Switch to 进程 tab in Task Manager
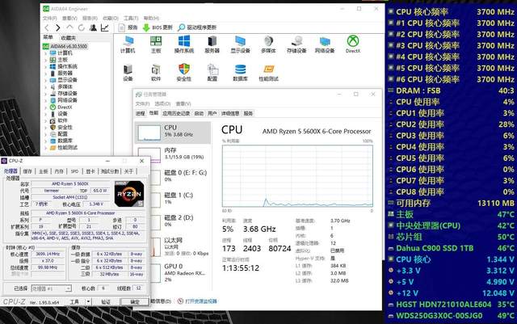The height and width of the screenshot is (324, 517). coord(141,113)
